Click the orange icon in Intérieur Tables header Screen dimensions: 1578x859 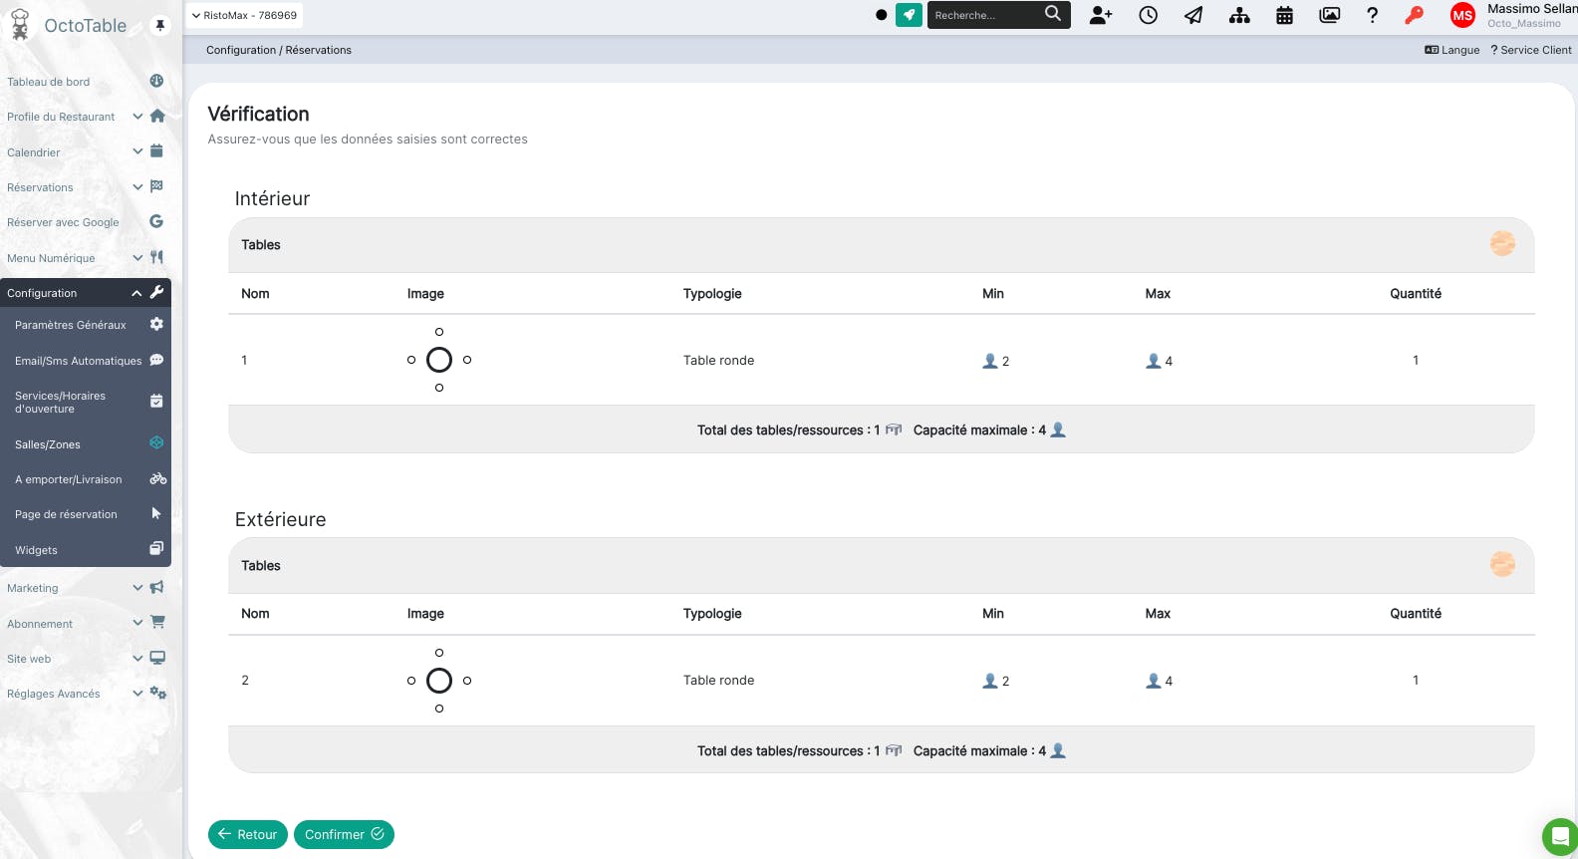tap(1502, 243)
